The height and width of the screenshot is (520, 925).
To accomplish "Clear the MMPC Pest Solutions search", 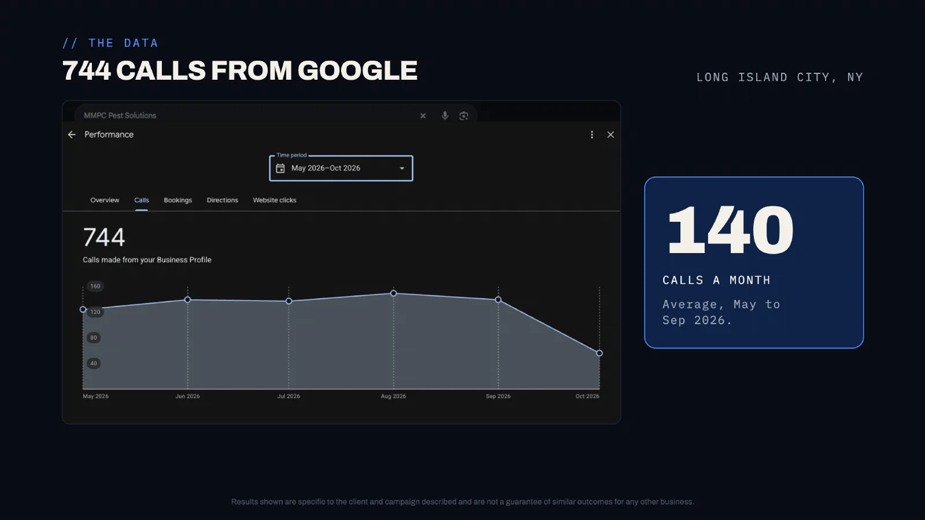I will click(x=423, y=116).
